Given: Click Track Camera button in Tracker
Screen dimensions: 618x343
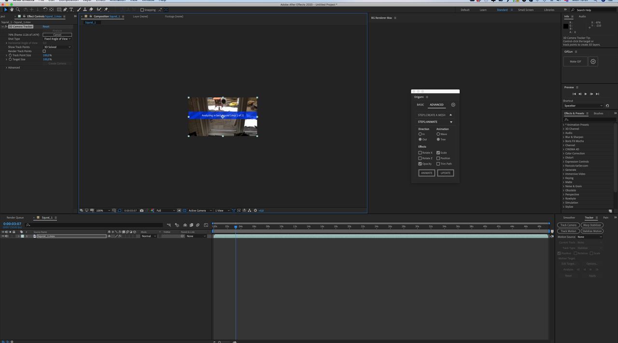Looking at the screenshot, I should click(x=568, y=225).
